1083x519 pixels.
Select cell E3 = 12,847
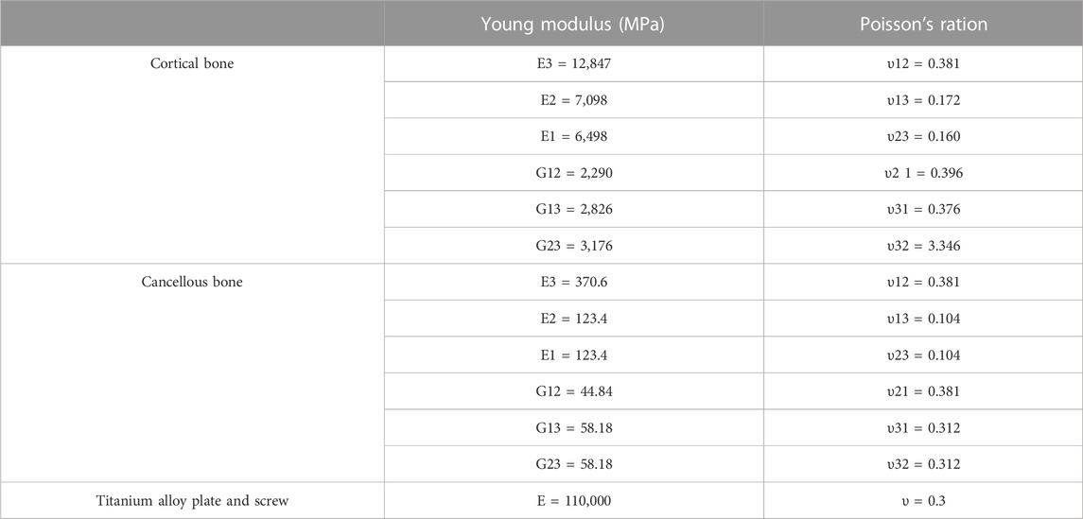click(573, 64)
